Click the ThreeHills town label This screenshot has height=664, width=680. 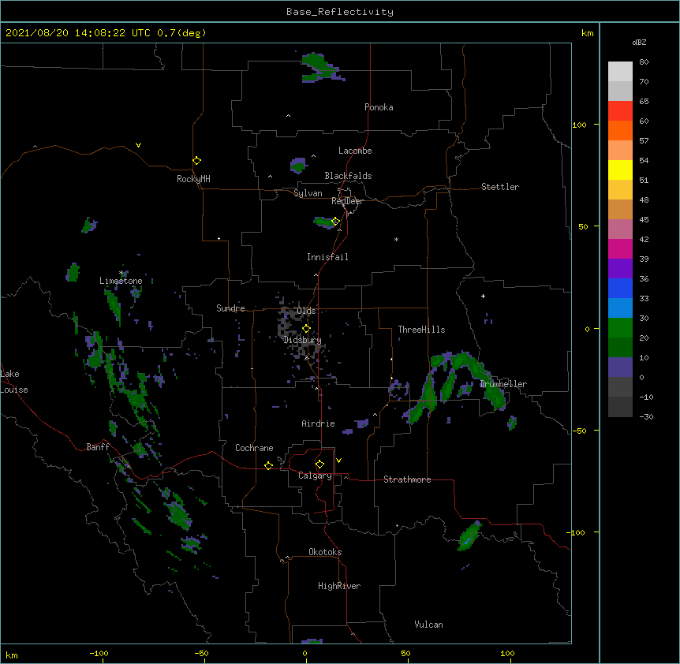click(421, 330)
